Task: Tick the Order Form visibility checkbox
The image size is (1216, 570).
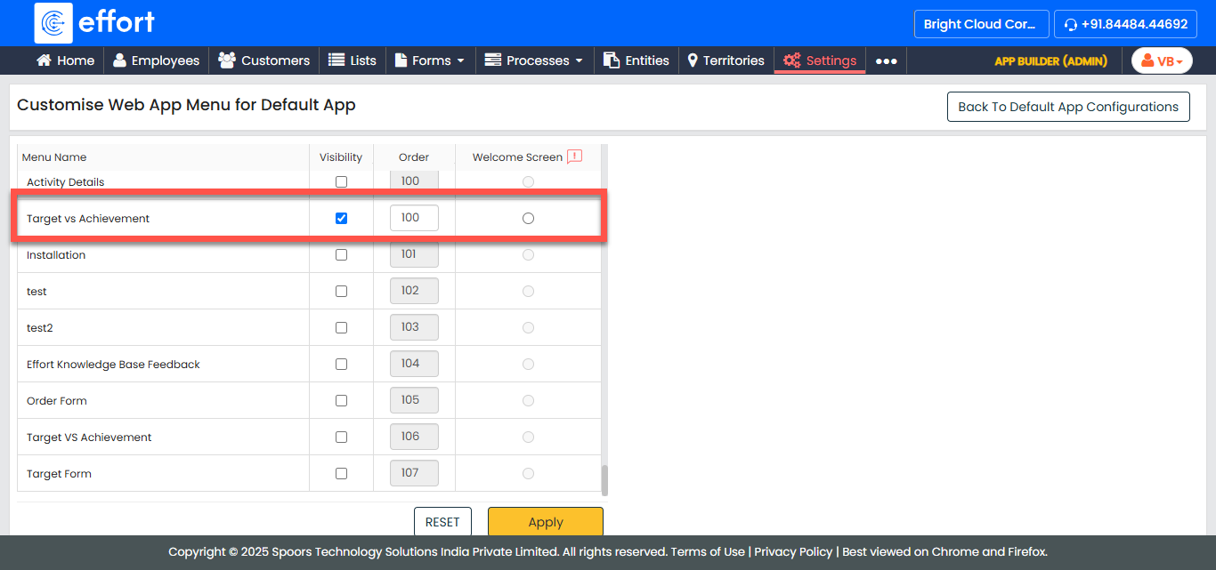Action: coord(341,401)
